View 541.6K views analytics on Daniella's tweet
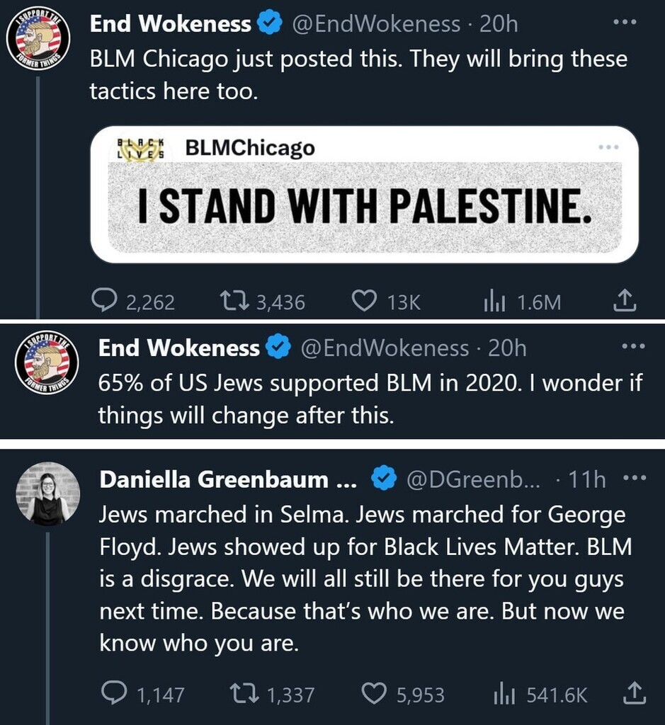 tap(502, 694)
